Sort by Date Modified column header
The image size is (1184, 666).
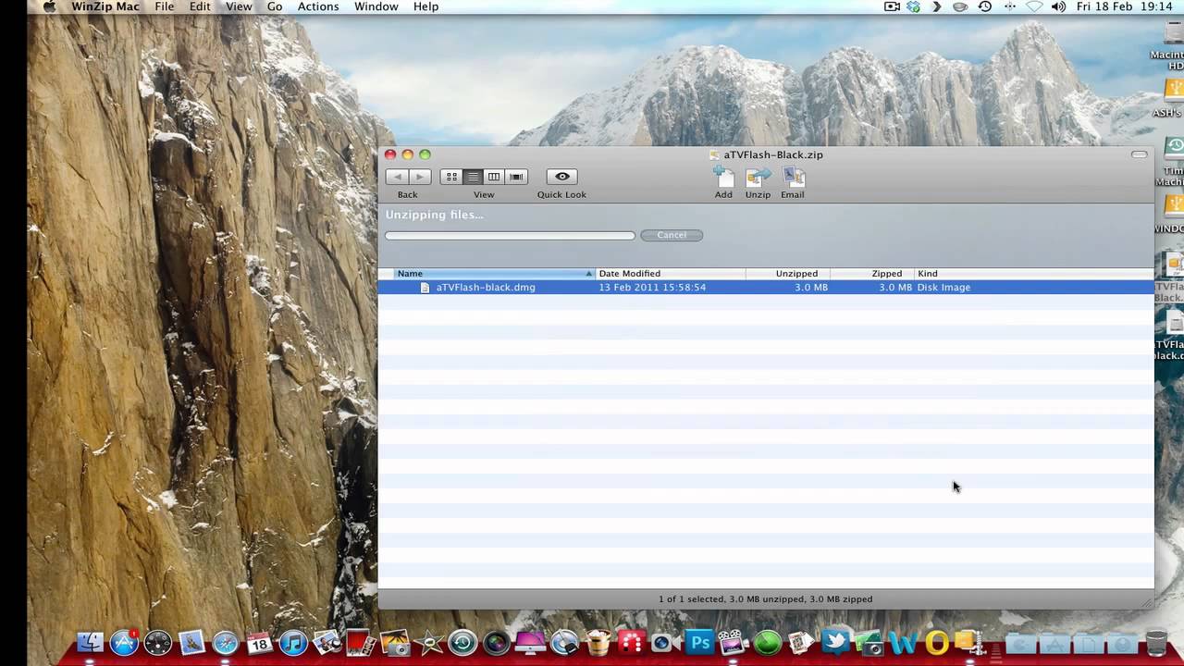tap(671, 274)
